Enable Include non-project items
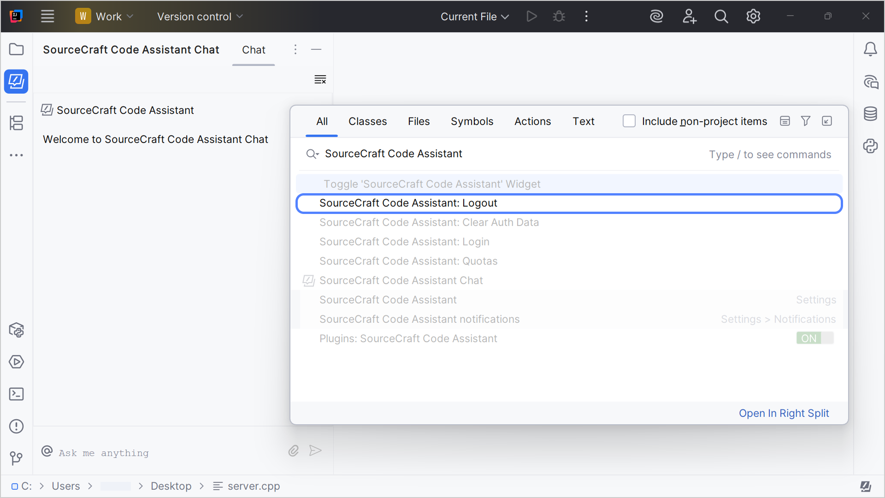 coord(629,121)
